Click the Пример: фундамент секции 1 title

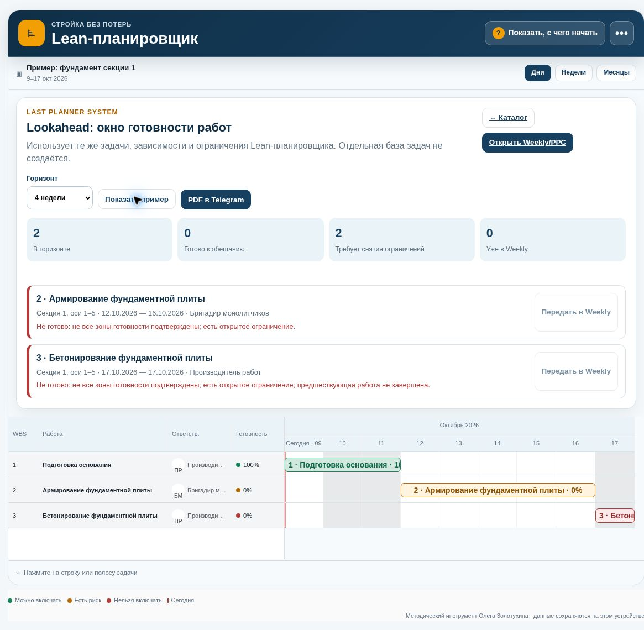click(x=81, y=68)
